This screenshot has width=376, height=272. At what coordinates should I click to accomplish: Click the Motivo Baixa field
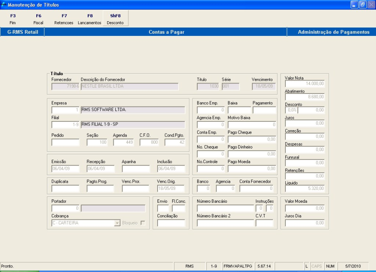pyautogui.click(x=252, y=124)
